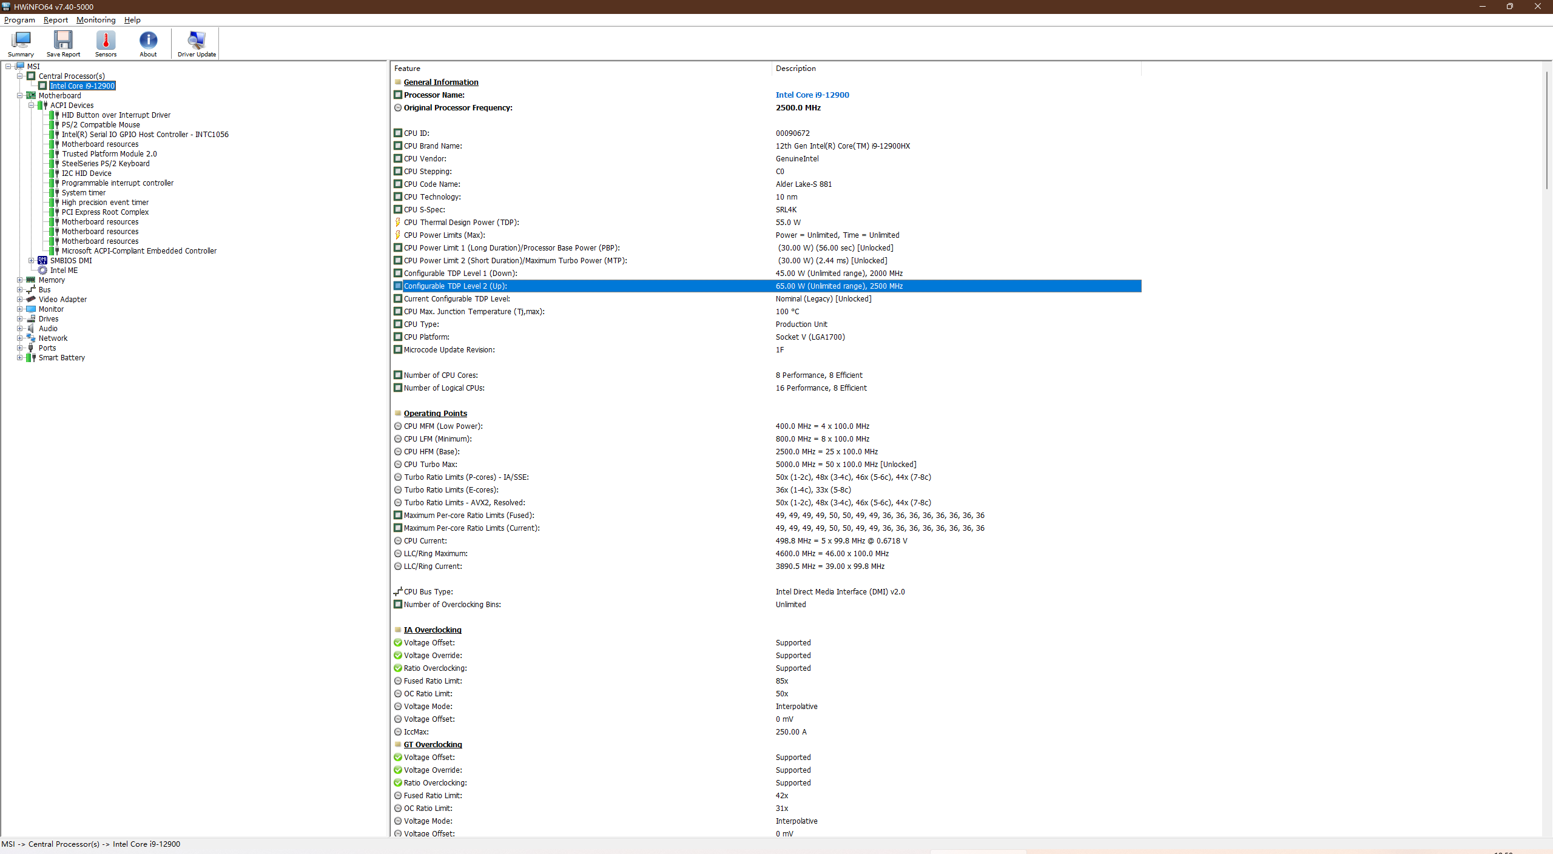1553x854 pixels.
Task: Click the Intel ME tree icon
Action: (42, 271)
